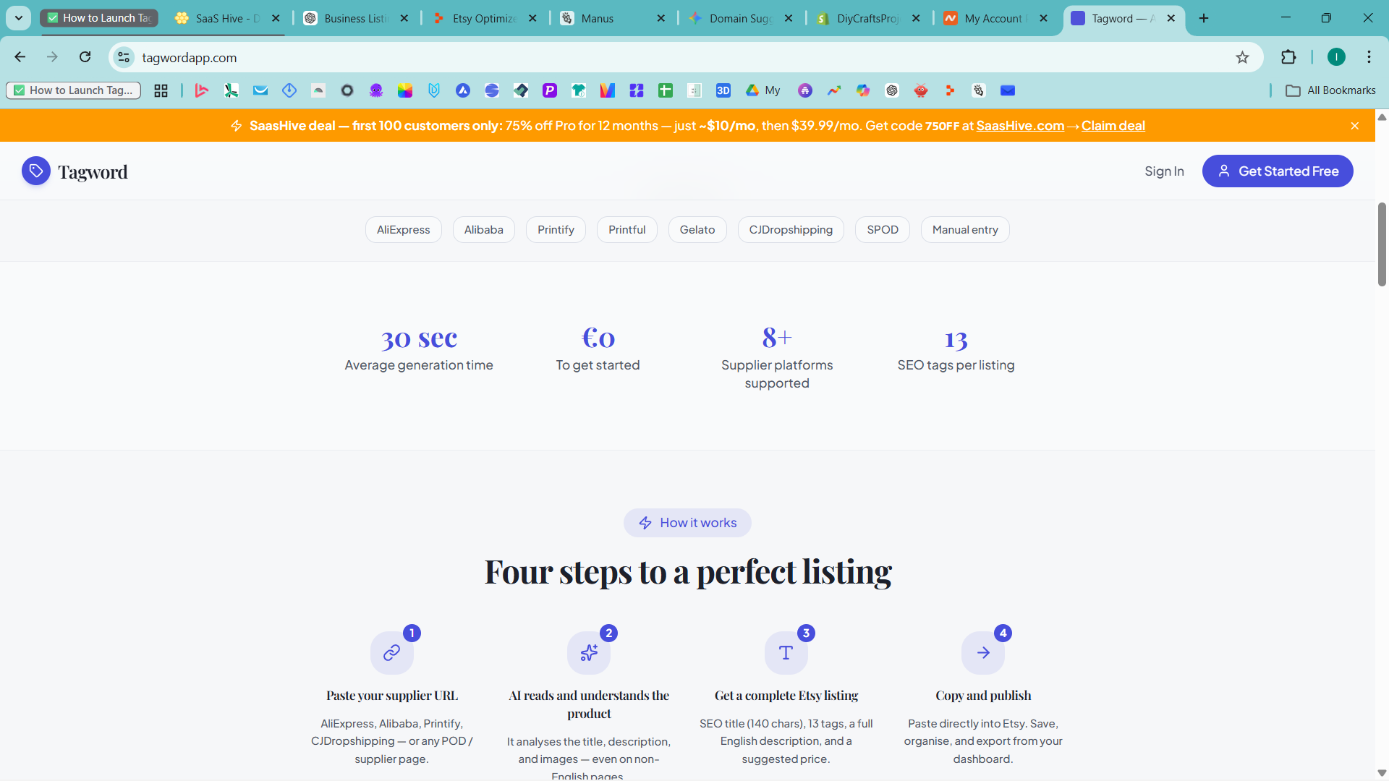Reload the tagwordapp.com page
The image size is (1389, 781).
[85, 57]
